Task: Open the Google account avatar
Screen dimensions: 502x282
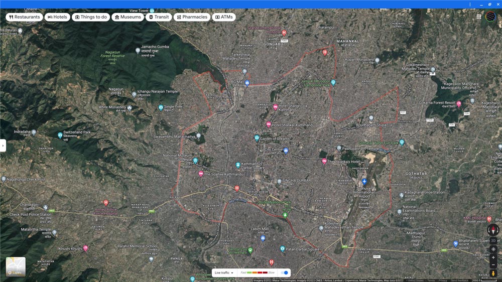Action: click(x=490, y=17)
